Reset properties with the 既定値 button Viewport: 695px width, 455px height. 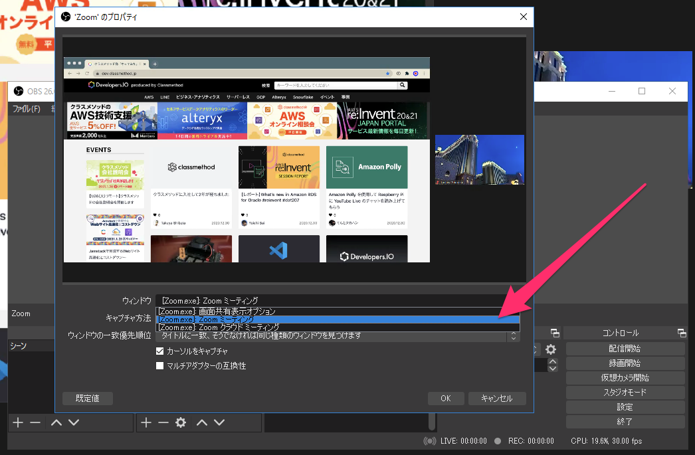(x=87, y=399)
